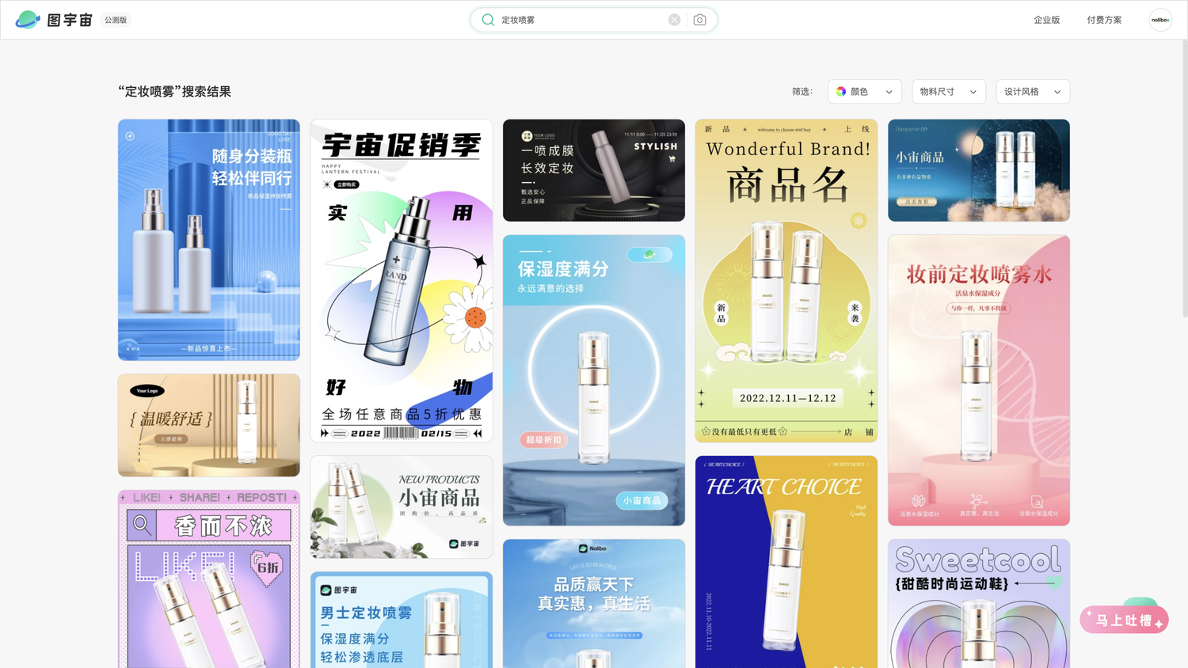Open the NEW PRODUCTS 小宙商品 banner
Image resolution: width=1188 pixels, height=668 pixels.
(x=402, y=507)
